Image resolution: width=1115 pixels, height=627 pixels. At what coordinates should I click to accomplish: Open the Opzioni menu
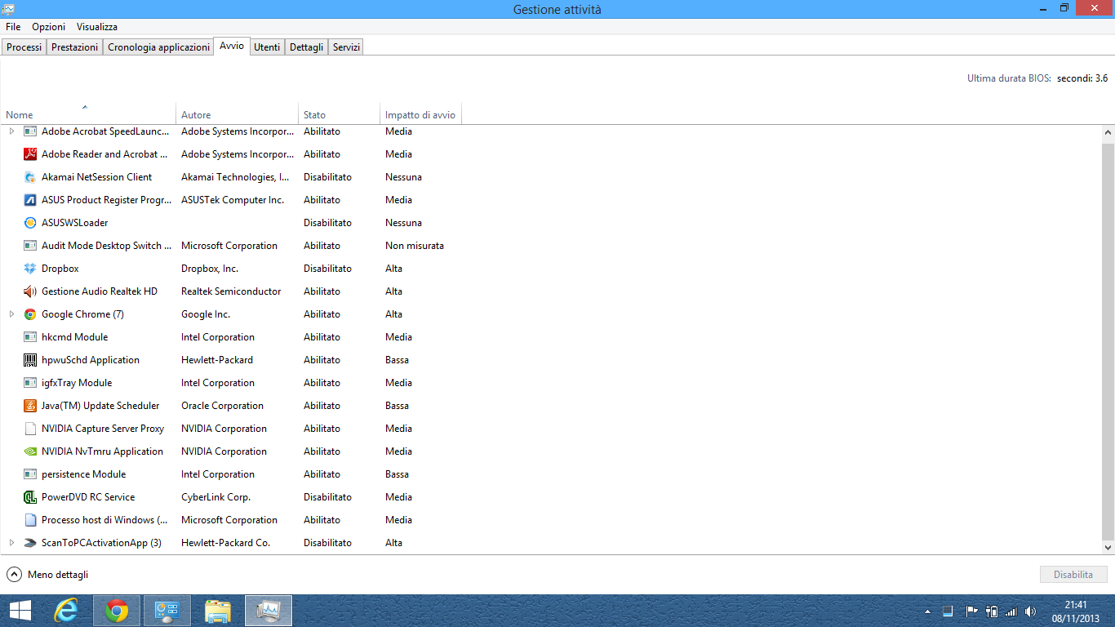pyautogui.click(x=49, y=27)
